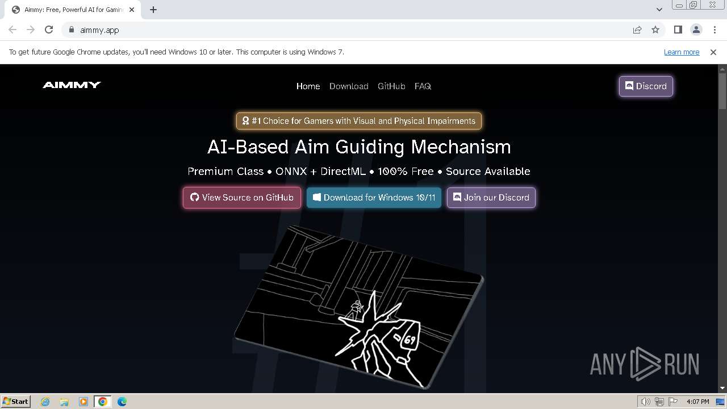Viewport: 727px width, 409px height.
Task: Open Chrome three-dot menu
Action: (x=715, y=30)
